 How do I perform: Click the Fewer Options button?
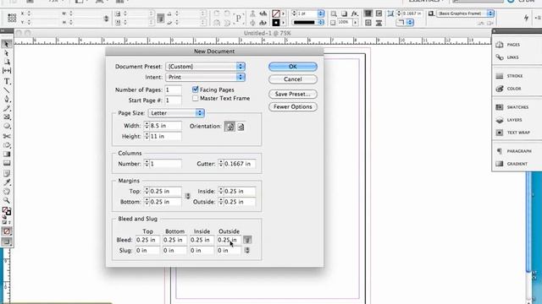[293, 107]
